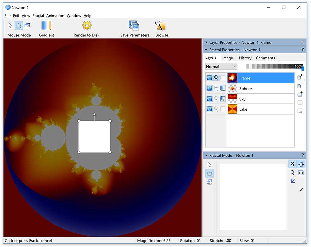Toggle visibility of the Frame layer
Viewport: 311px width, 247px height.
point(209,78)
